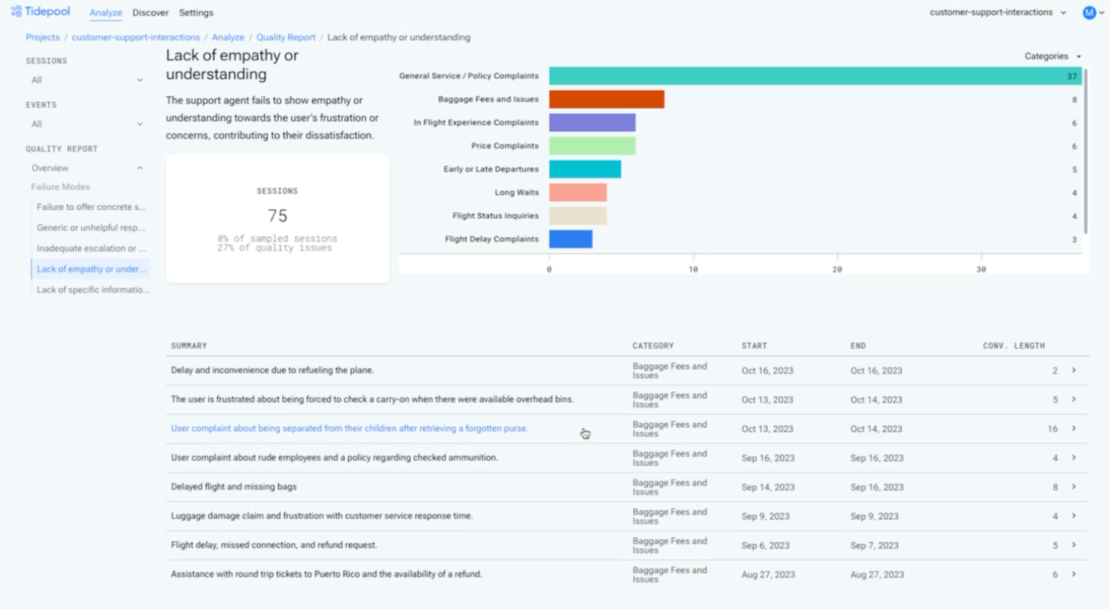Switch to the Discover tab

click(151, 12)
